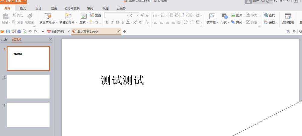This screenshot has height=136, width=302.
Task: Toggle Align Left paragraph alignment
Action: (x=155, y=22)
